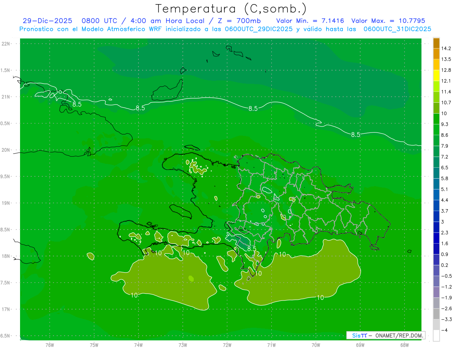Viewport: 454px width, 350px height.
Task: Select the "76W" longitude axis label
Action: tap(50, 345)
